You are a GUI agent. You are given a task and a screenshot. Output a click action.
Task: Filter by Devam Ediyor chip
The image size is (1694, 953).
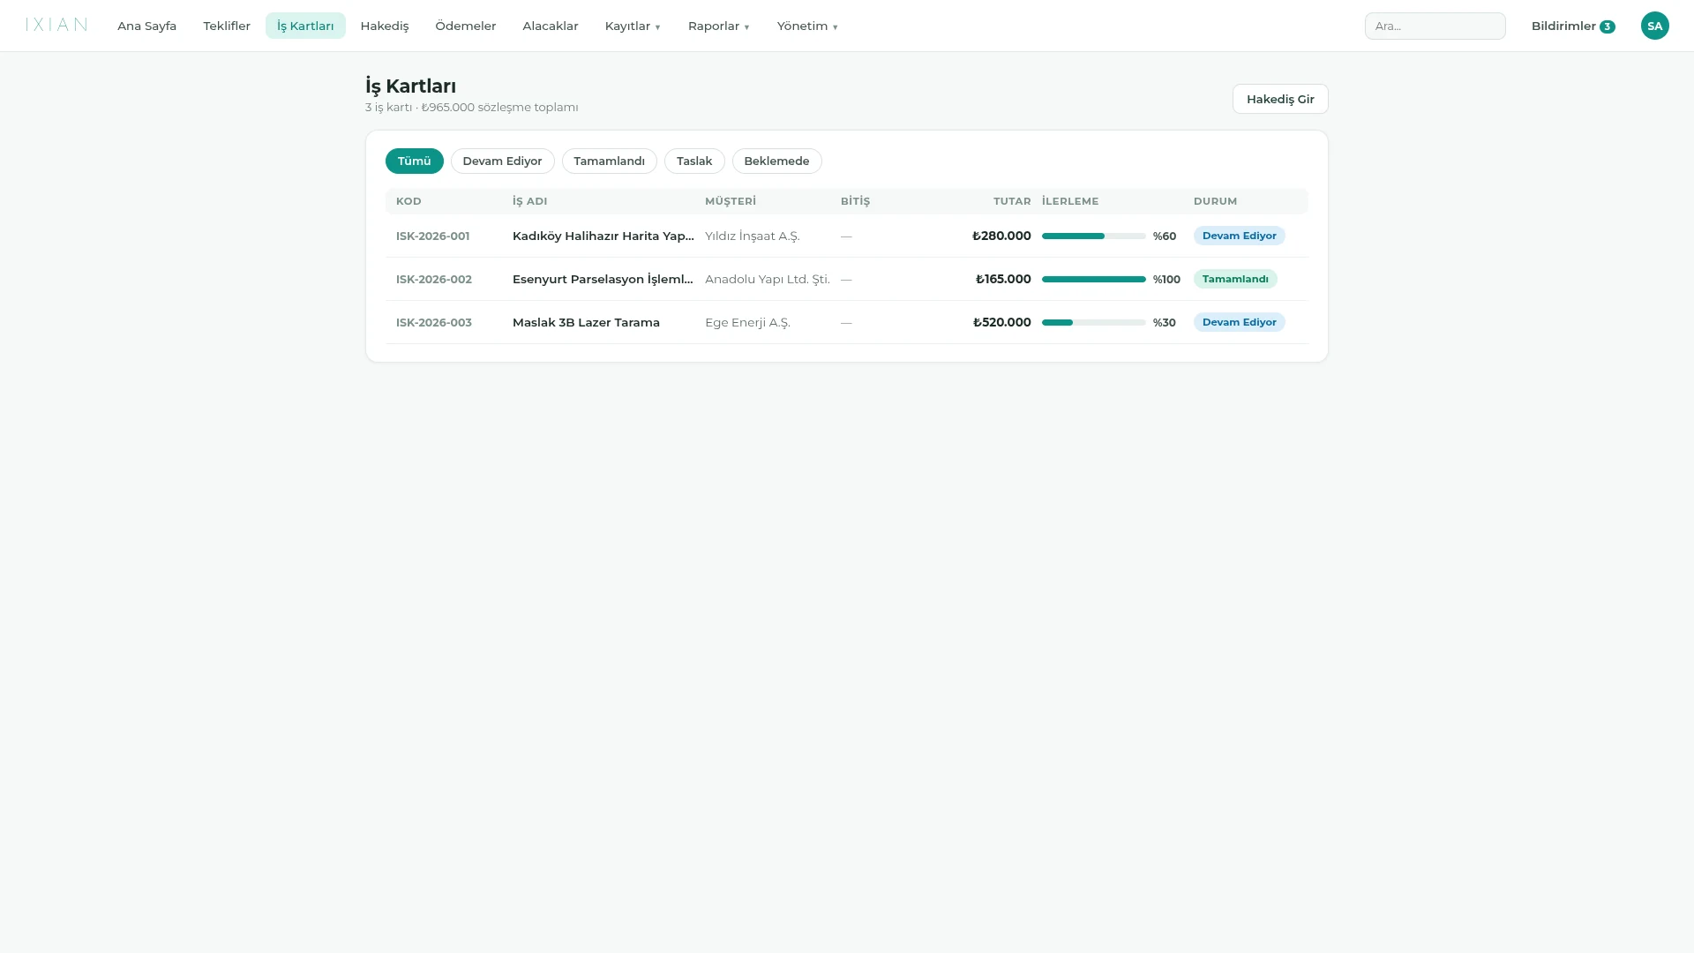click(502, 161)
